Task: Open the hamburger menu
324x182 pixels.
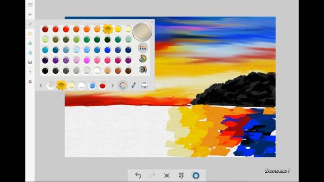Action: pyautogui.click(x=30, y=5)
